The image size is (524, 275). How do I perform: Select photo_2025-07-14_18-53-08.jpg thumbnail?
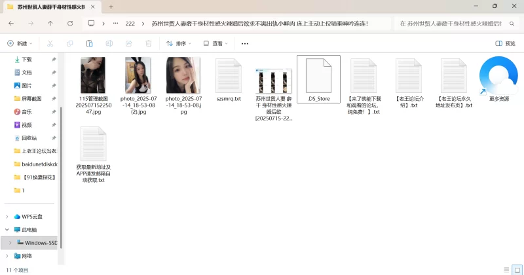tap(183, 75)
